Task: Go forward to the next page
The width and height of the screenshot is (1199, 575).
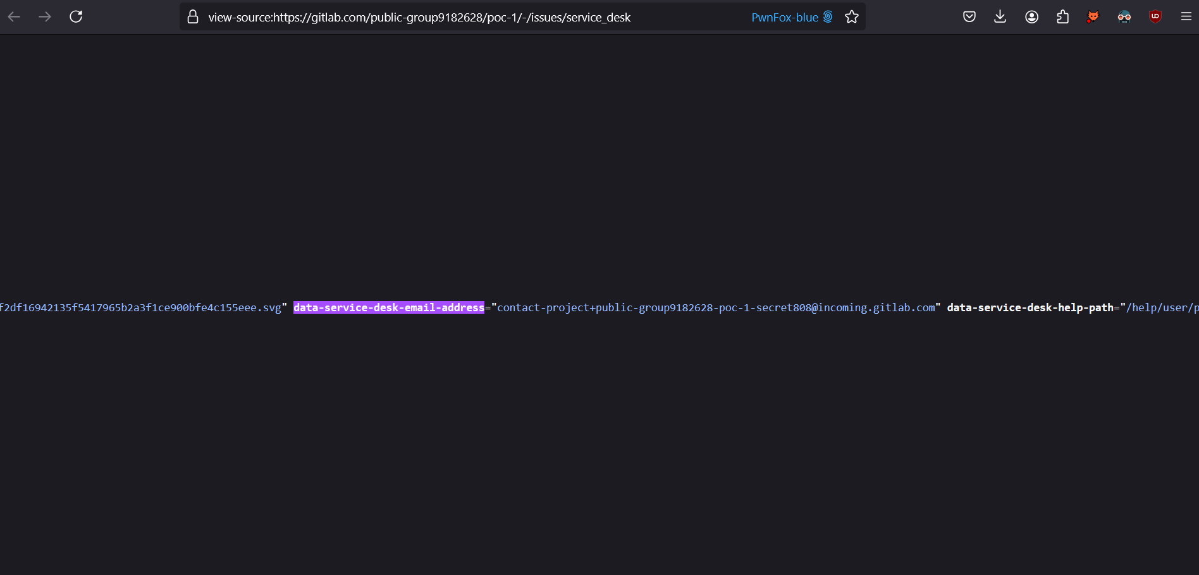Action: (45, 17)
